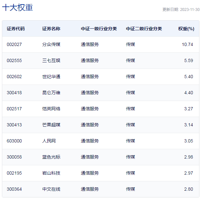This screenshot has height=200, width=202.
Task: Select stock code 002555
Action: 14,60
